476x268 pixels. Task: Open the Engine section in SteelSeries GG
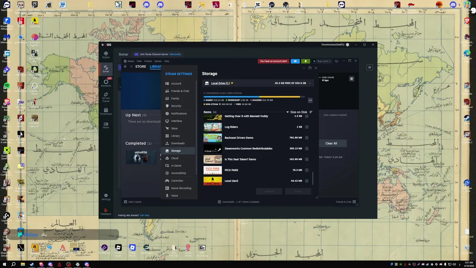[x=106, y=55]
